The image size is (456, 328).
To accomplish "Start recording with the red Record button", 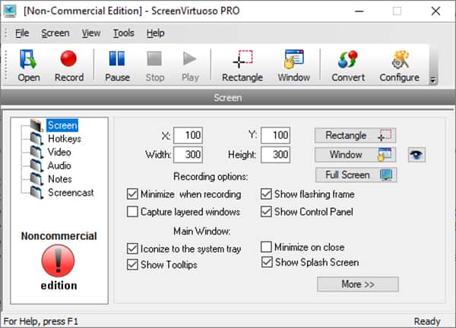I will 69,66.
